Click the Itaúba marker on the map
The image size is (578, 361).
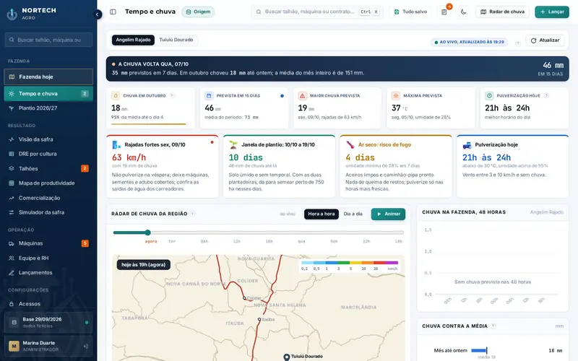tap(259, 319)
